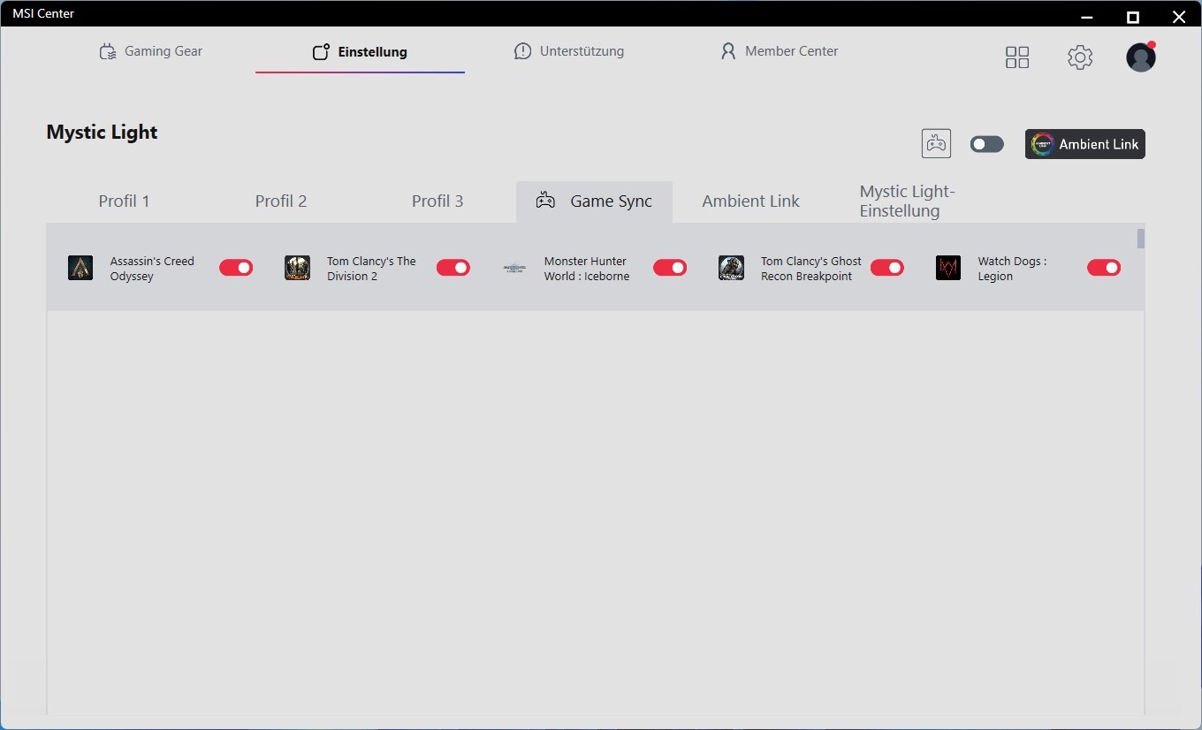Toggle Monster Hunter World Iceborne sync
The image size is (1202, 730).
[670, 268]
